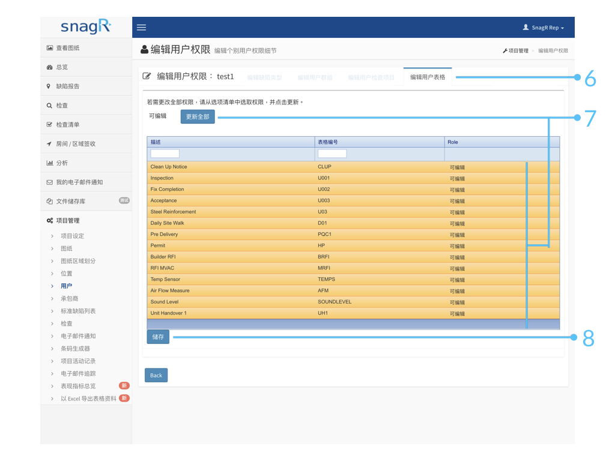Image resolution: width=615 pixels, height=461 pixels.
Task: Go to 缺陷报告 in sidebar
Action: click(86, 86)
